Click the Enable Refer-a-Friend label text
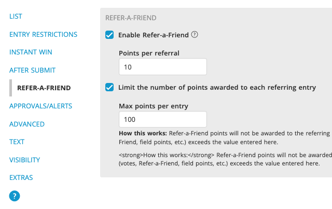Screen dimensions: 332x209 153,35
